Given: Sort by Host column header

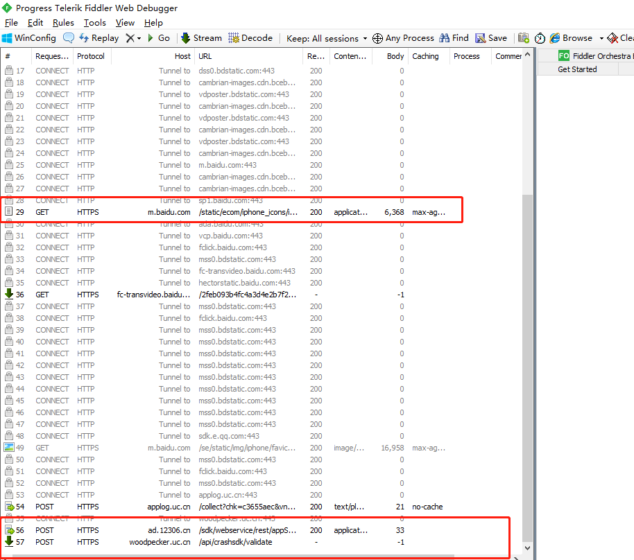Looking at the screenshot, I should pos(153,56).
